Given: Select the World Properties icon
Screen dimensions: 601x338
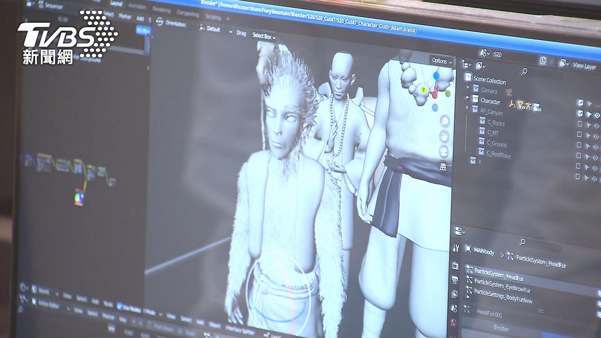Looking at the screenshot, I should point(454,321).
